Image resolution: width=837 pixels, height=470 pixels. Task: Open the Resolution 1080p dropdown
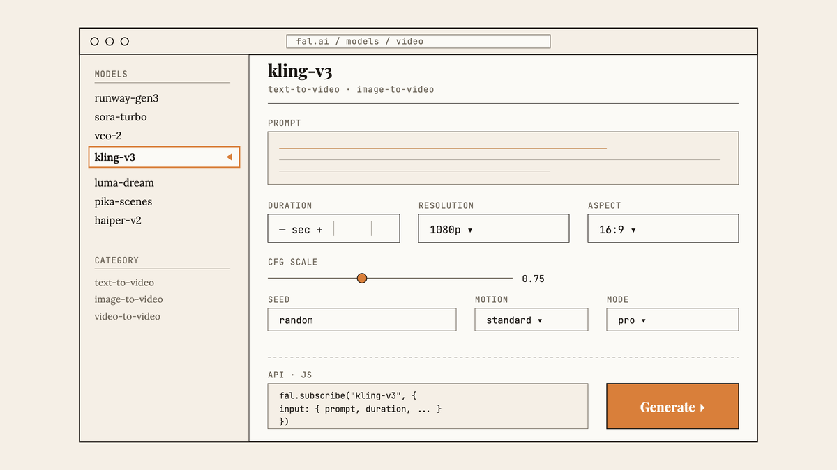tap(494, 228)
